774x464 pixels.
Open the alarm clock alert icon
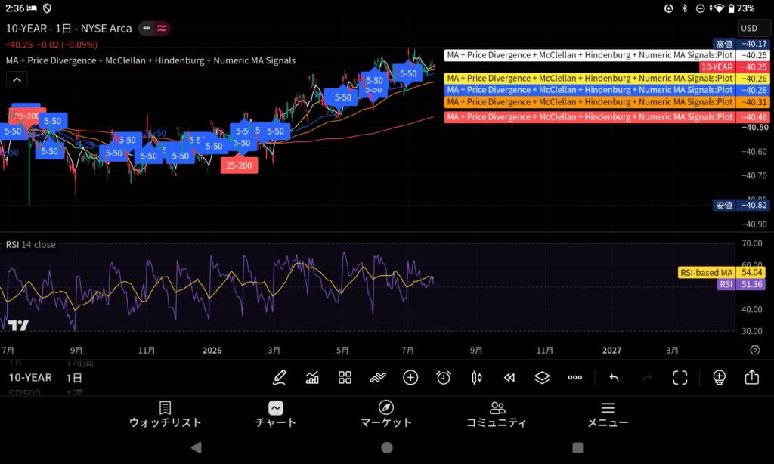coord(443,378)
